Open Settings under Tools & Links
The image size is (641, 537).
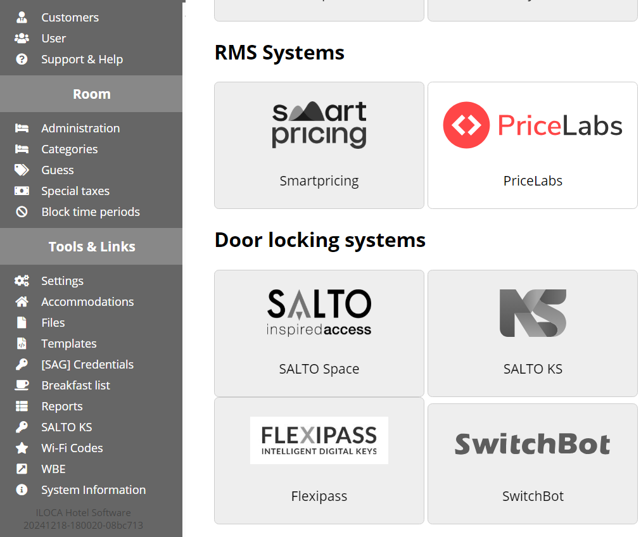pyautogui.click(x=63, y=281)
